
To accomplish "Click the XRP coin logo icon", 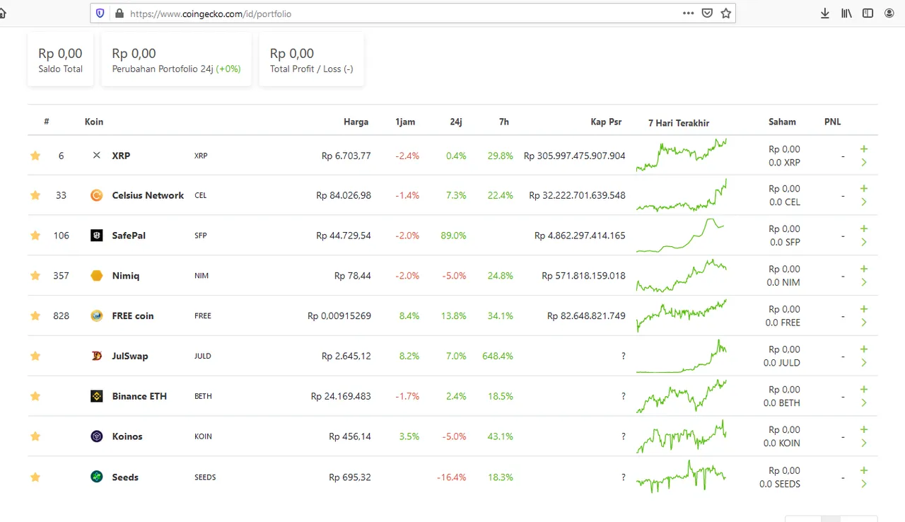I will (97, 156).
